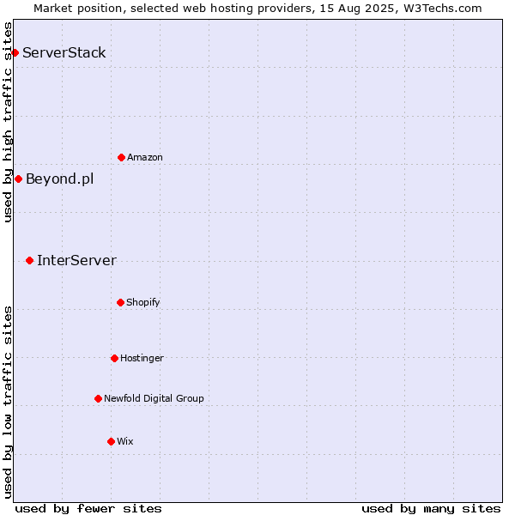Click the Newfold Digital Group data point
515x515 pixels.
(x=98, y=399)
